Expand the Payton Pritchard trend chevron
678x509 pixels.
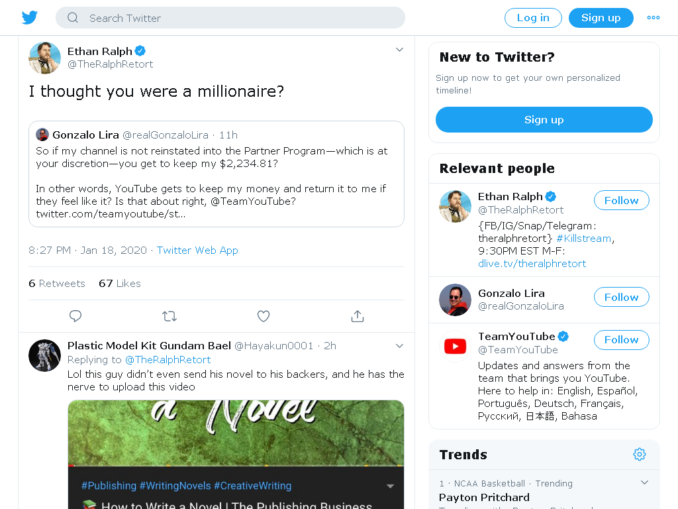[x=644, y=482]
